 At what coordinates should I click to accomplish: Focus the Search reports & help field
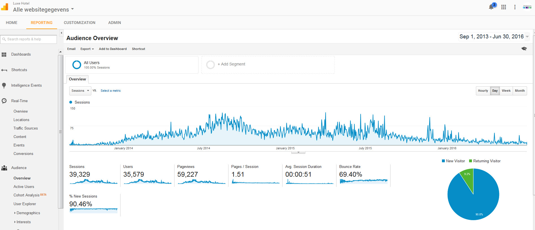click(29, 39)
